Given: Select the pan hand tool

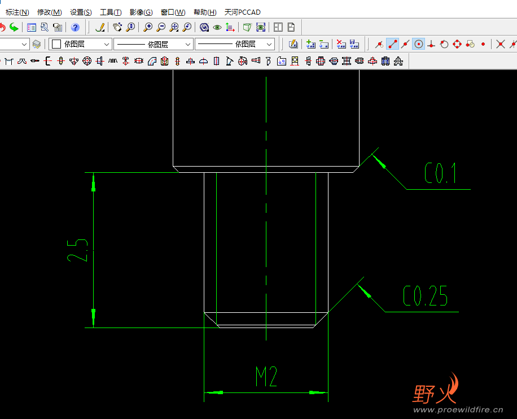Looking at the screenshot, I should (117, 27).
